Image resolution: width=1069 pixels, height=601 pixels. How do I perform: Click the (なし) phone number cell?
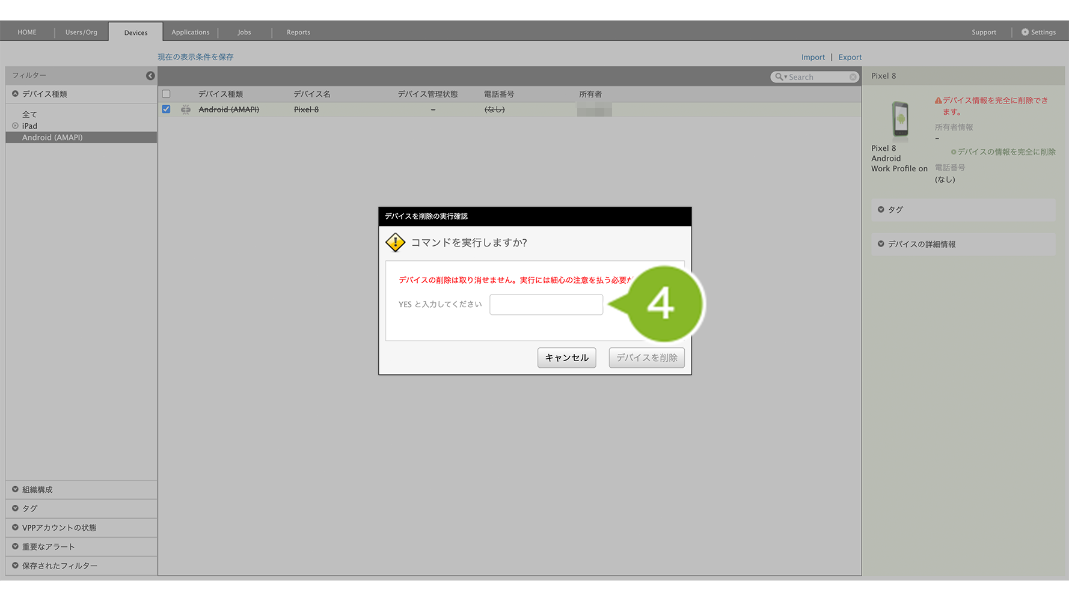[x=495, y=109]
